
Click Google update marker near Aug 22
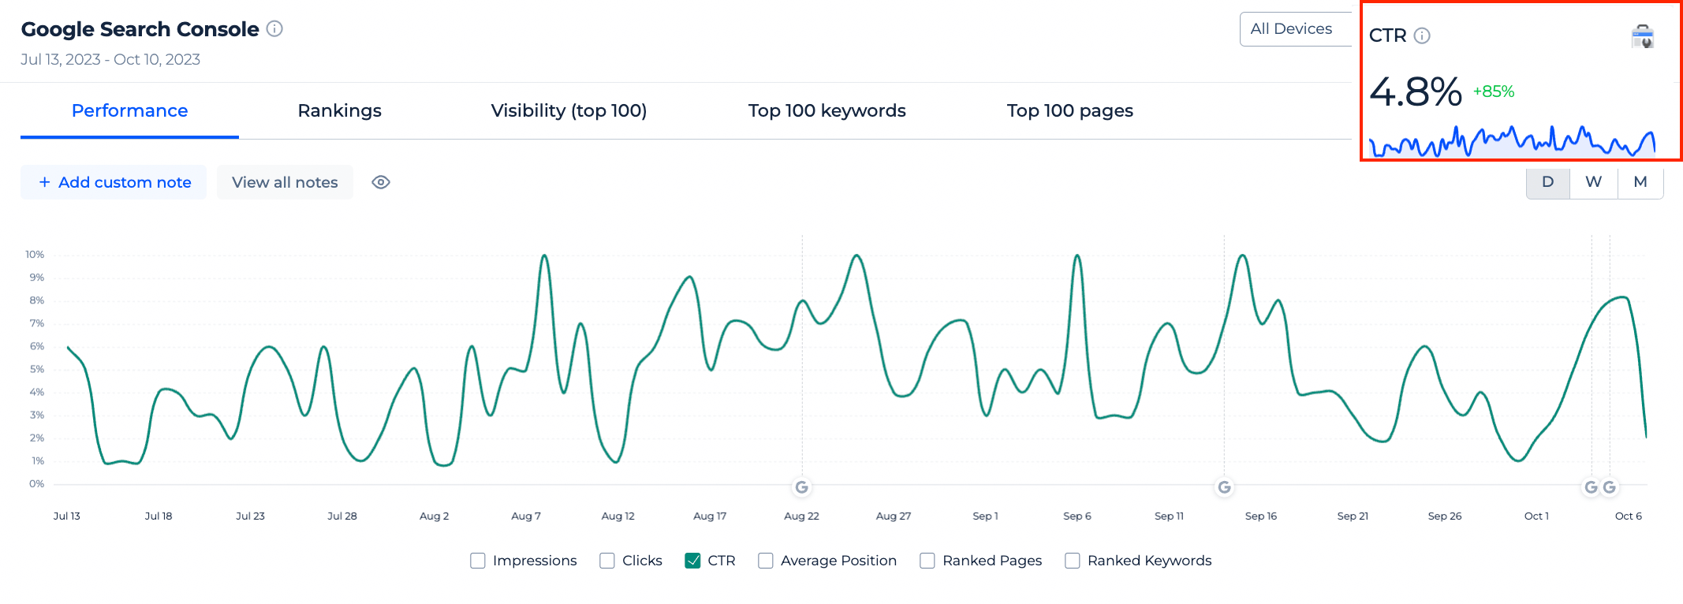tap(802, 487)
